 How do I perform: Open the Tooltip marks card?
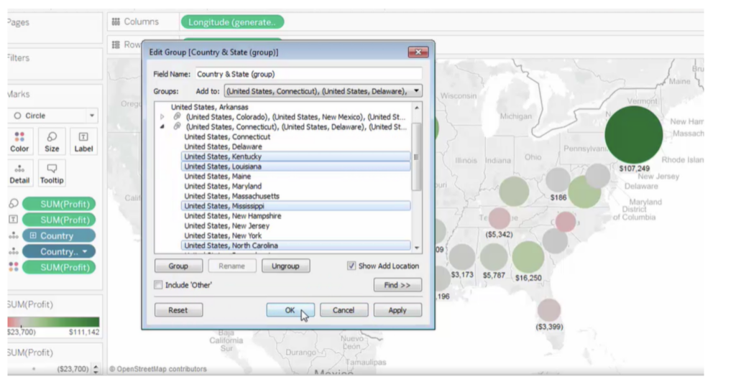click(x=52, y=173)
